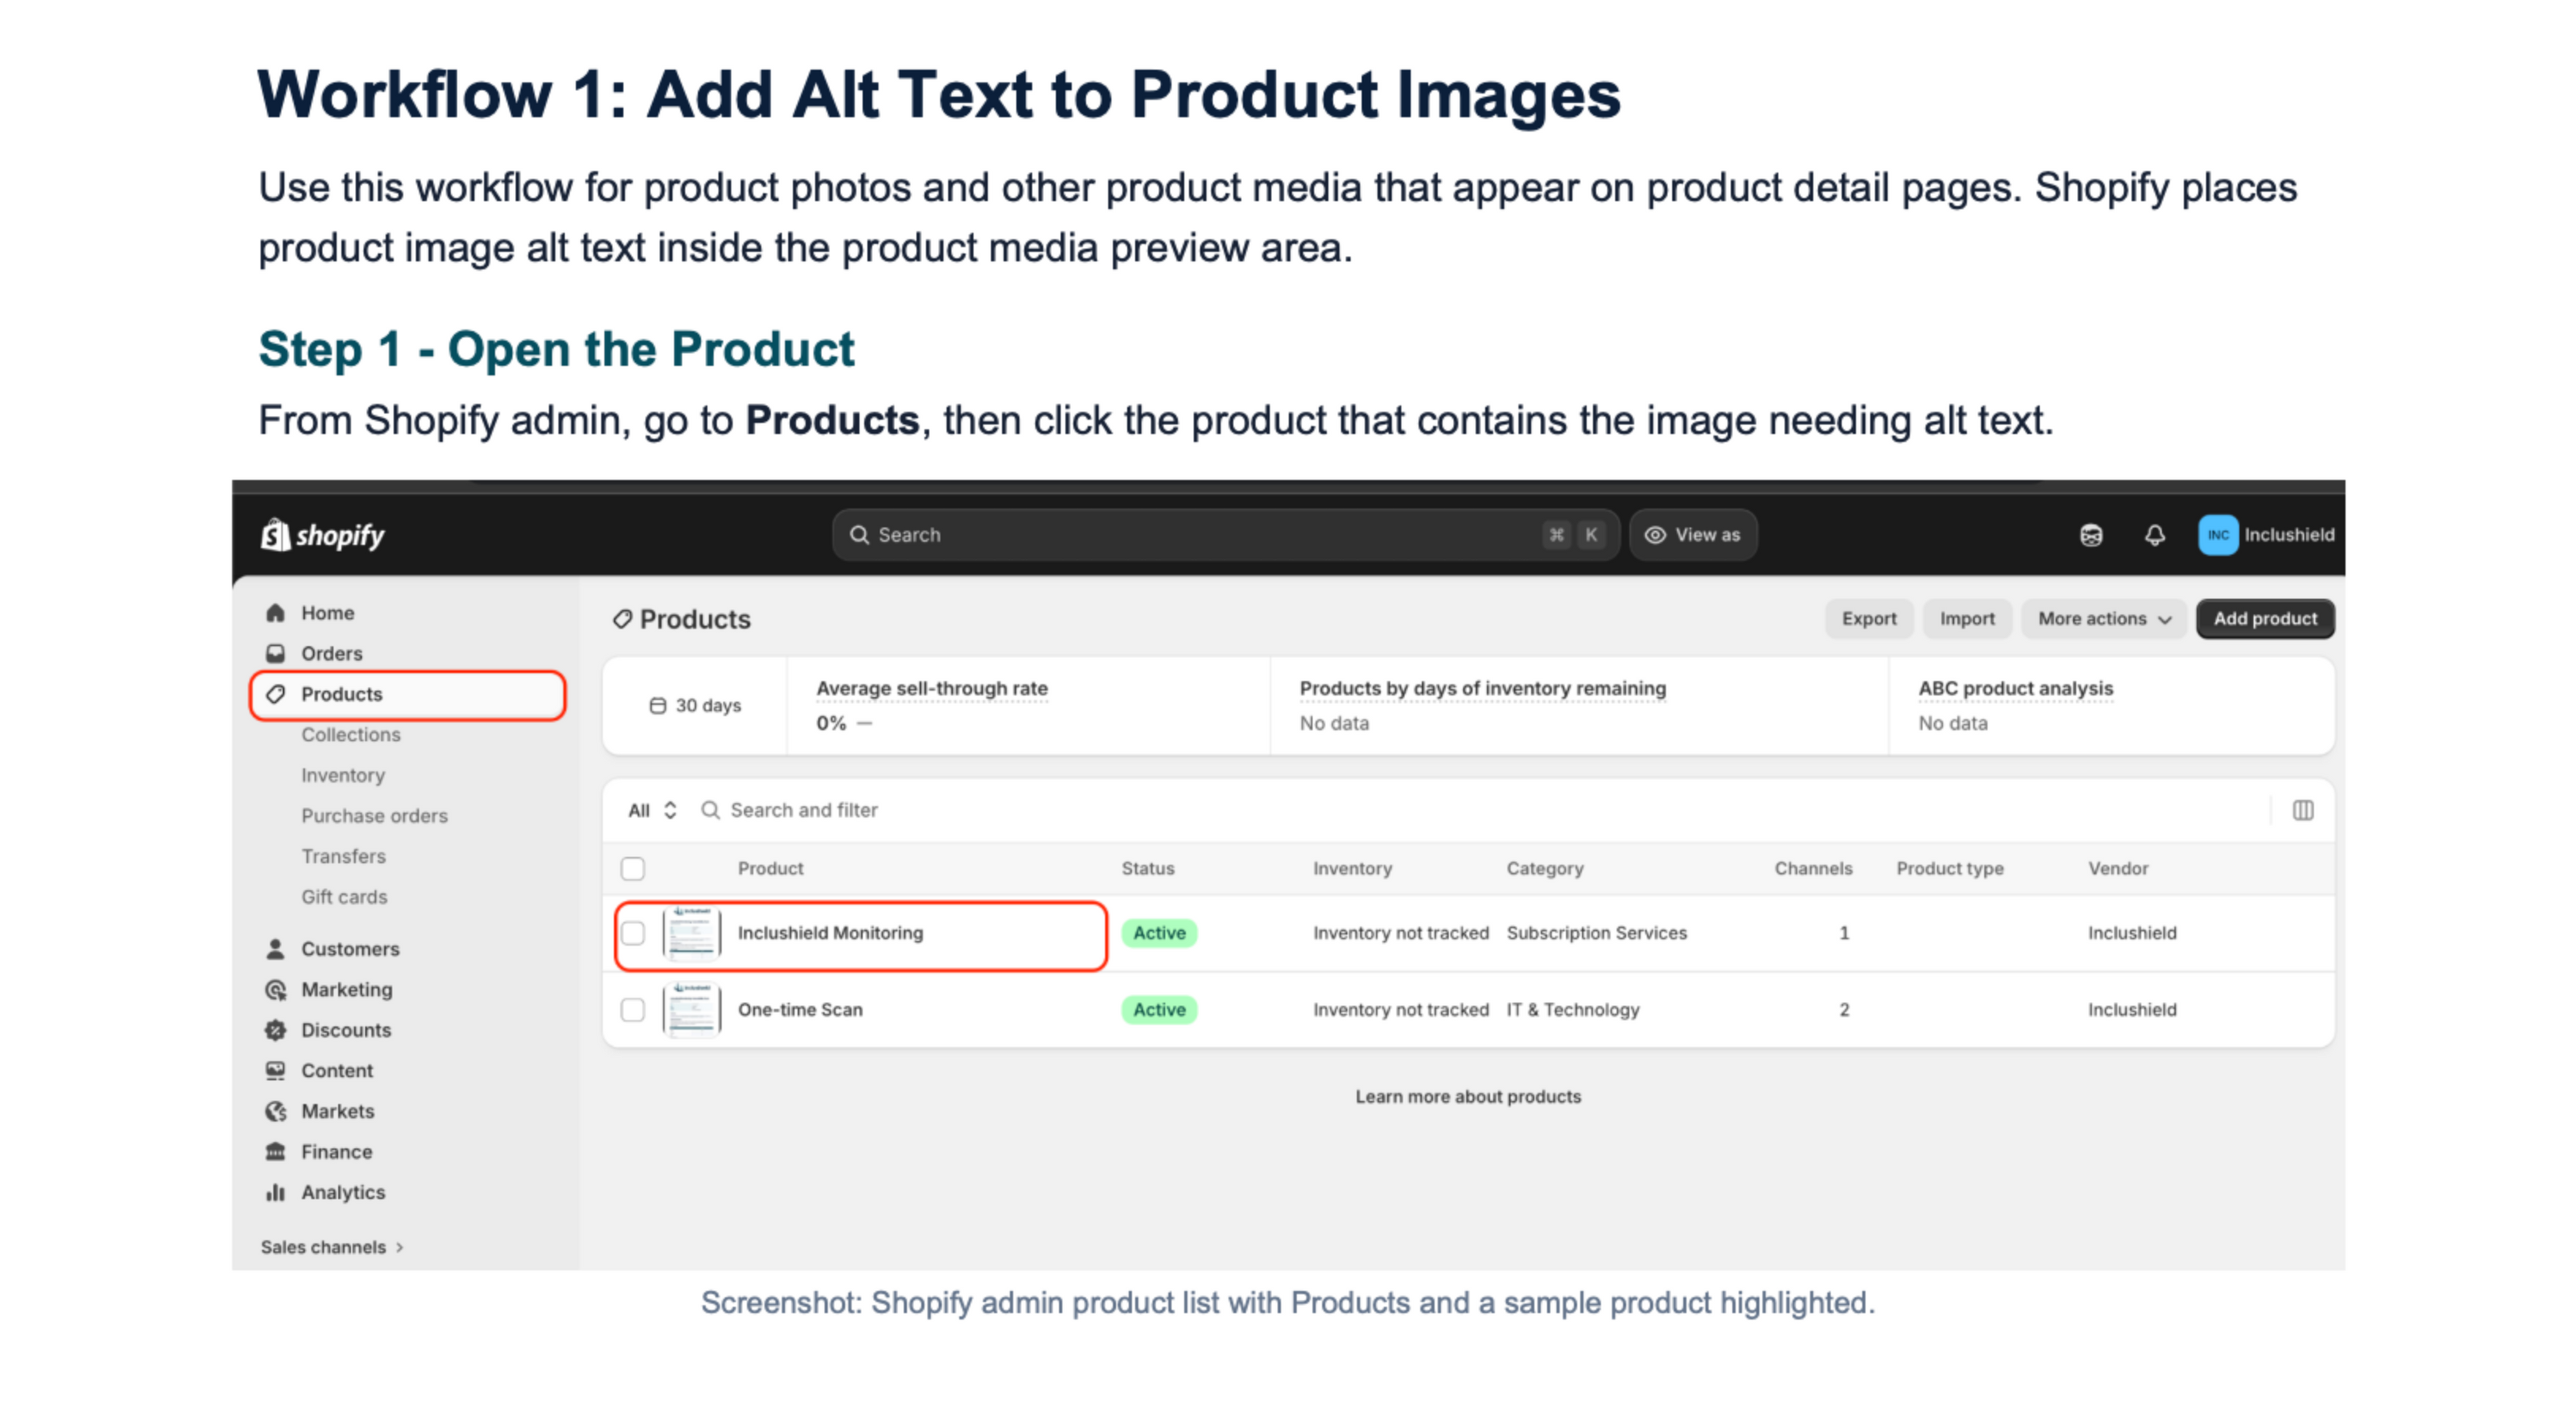
Task: Expand Sales channels section
Action: click(x=332, y=1247)
